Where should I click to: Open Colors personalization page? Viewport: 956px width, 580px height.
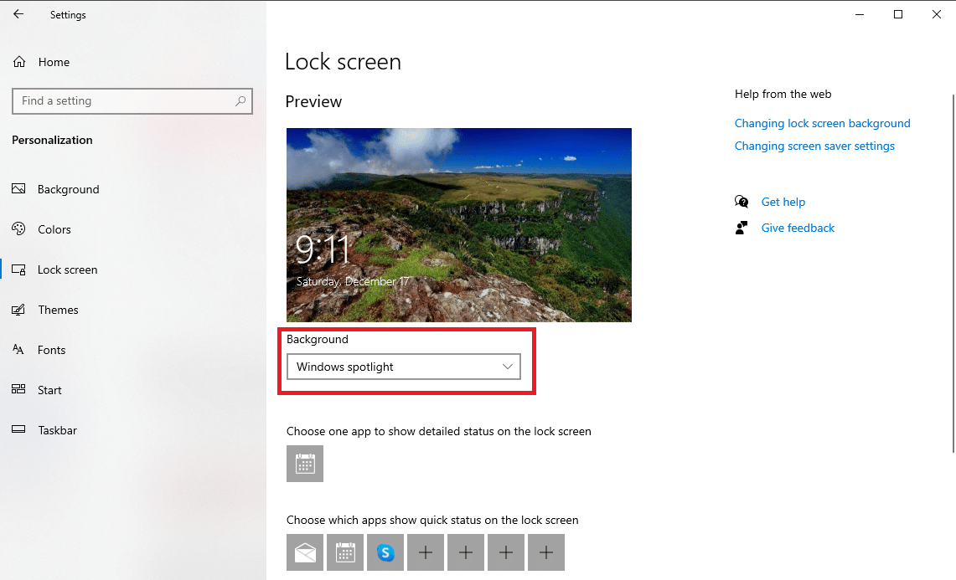point(41,229)
